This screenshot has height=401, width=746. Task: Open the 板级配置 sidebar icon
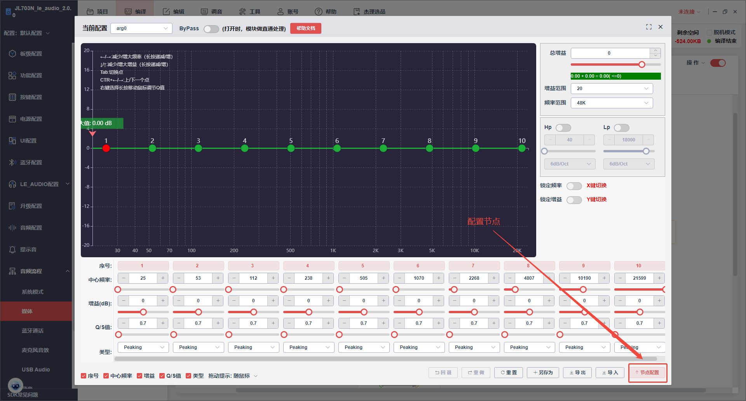coord(12,54)
